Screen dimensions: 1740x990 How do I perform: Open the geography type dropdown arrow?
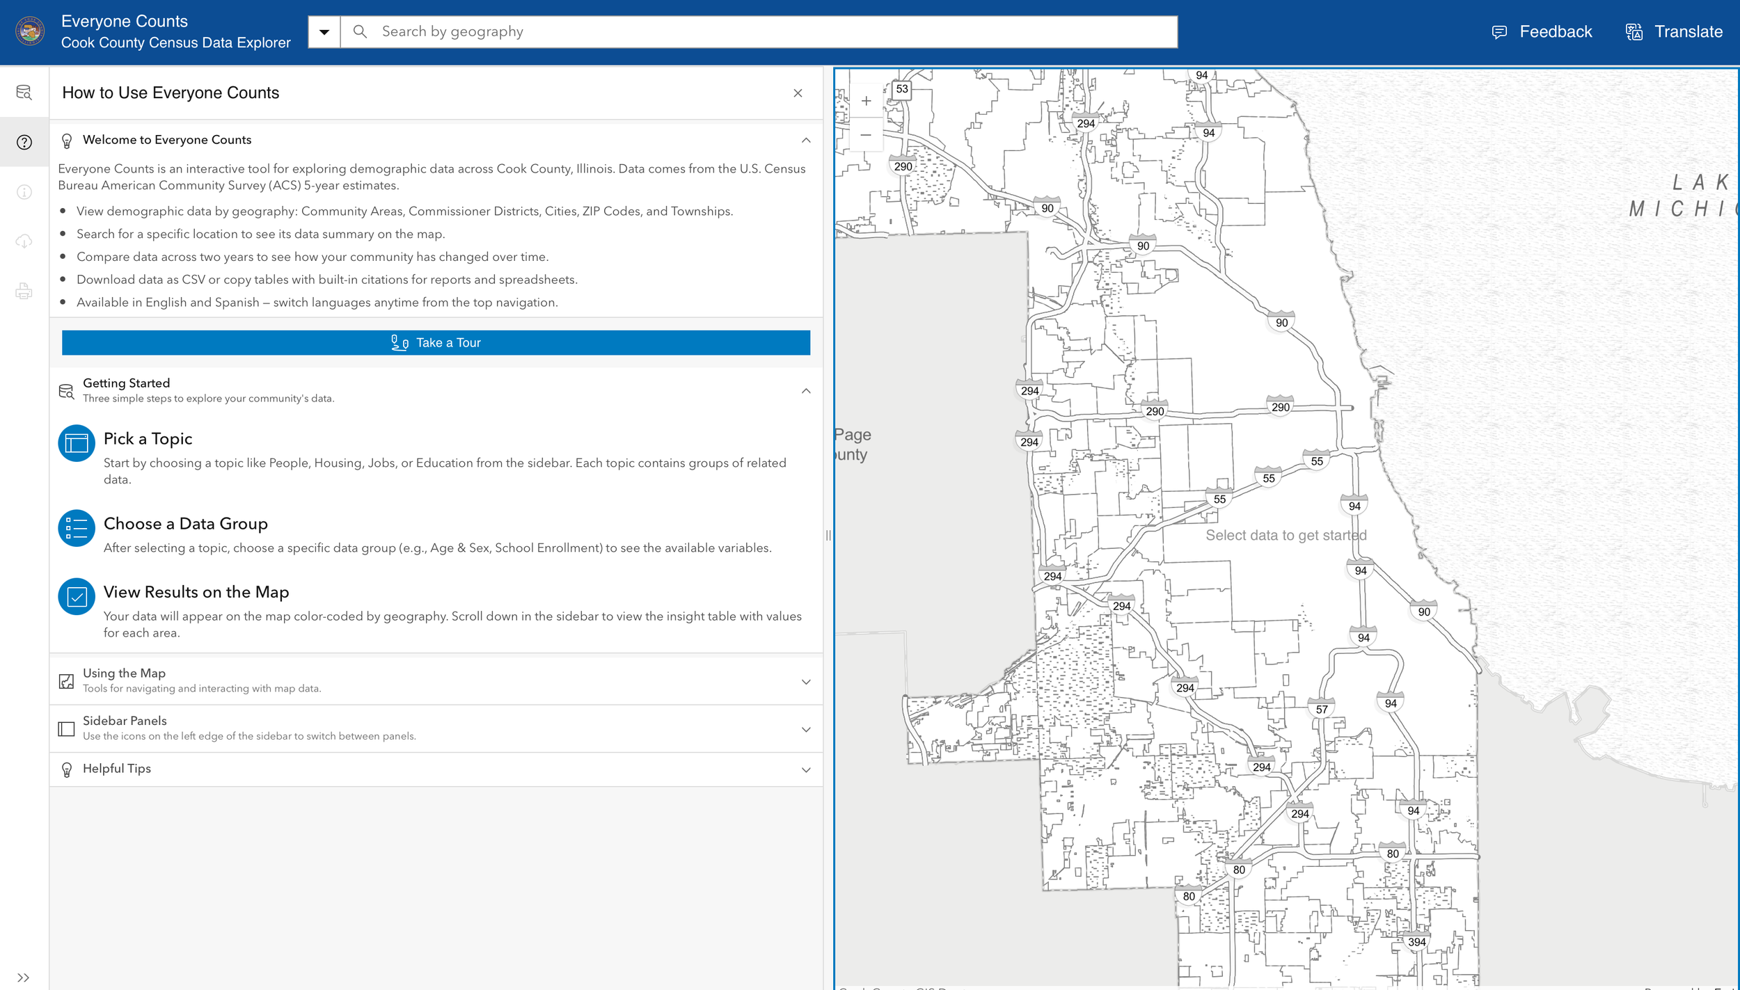click(x=323, y=31)
